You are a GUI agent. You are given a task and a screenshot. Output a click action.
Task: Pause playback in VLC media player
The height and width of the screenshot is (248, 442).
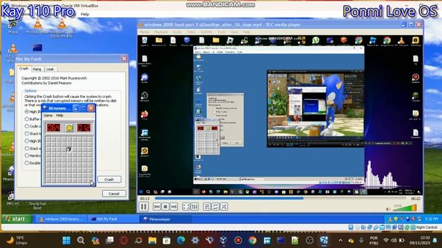click(144, 207)
